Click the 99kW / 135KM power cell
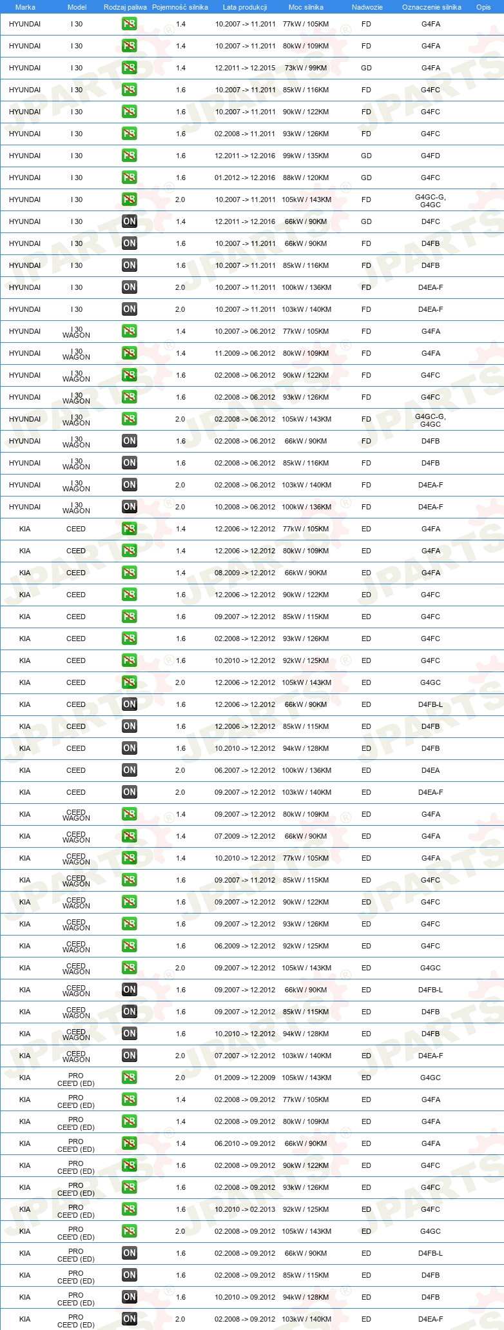This screenshot has height=1330, width=504. pyautogui.click(x=305, y=156)
